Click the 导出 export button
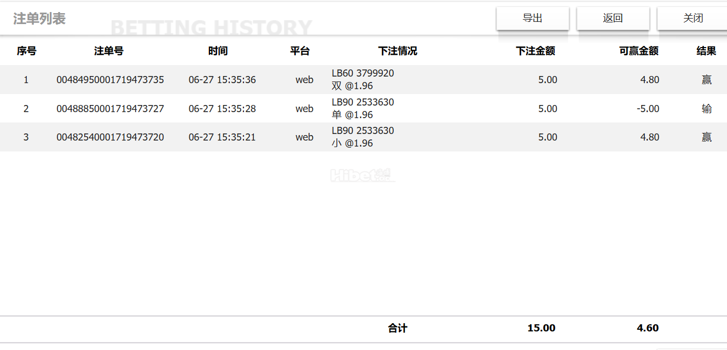The height and width of the screenshot is (350, 727). (532, 18)
